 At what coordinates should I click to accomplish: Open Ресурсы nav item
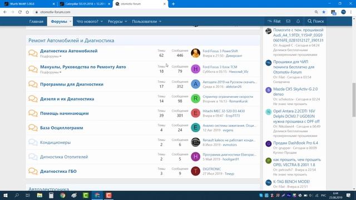[115, 21]
